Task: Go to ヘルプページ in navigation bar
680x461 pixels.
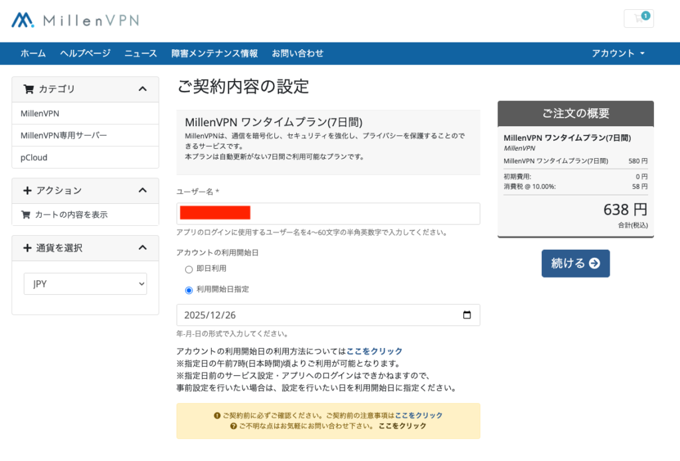Action: [85, 53]
